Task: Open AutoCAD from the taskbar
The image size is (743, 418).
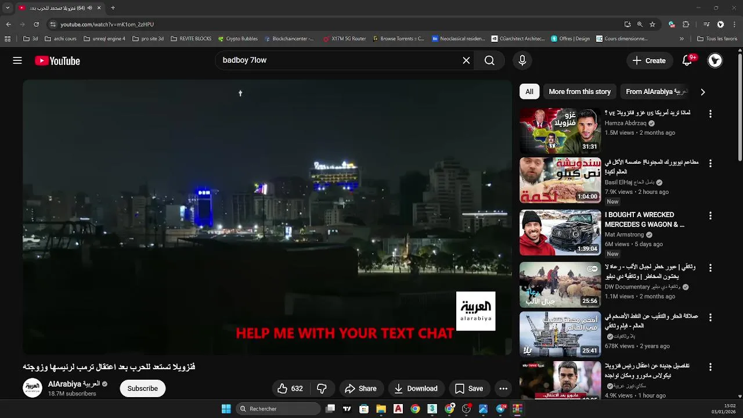Action: tap(398, 409)
